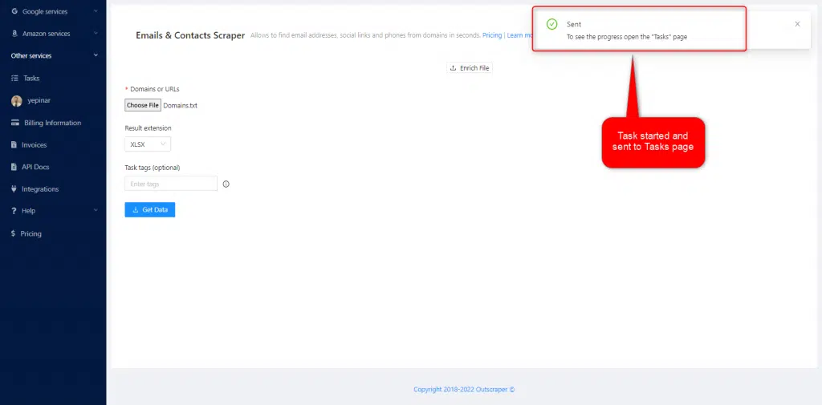822x405 pixels.
Task: Open the Pricing link in page header
Action: click(492, 35)
